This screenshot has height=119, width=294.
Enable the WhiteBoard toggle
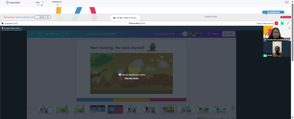point(58,5)
